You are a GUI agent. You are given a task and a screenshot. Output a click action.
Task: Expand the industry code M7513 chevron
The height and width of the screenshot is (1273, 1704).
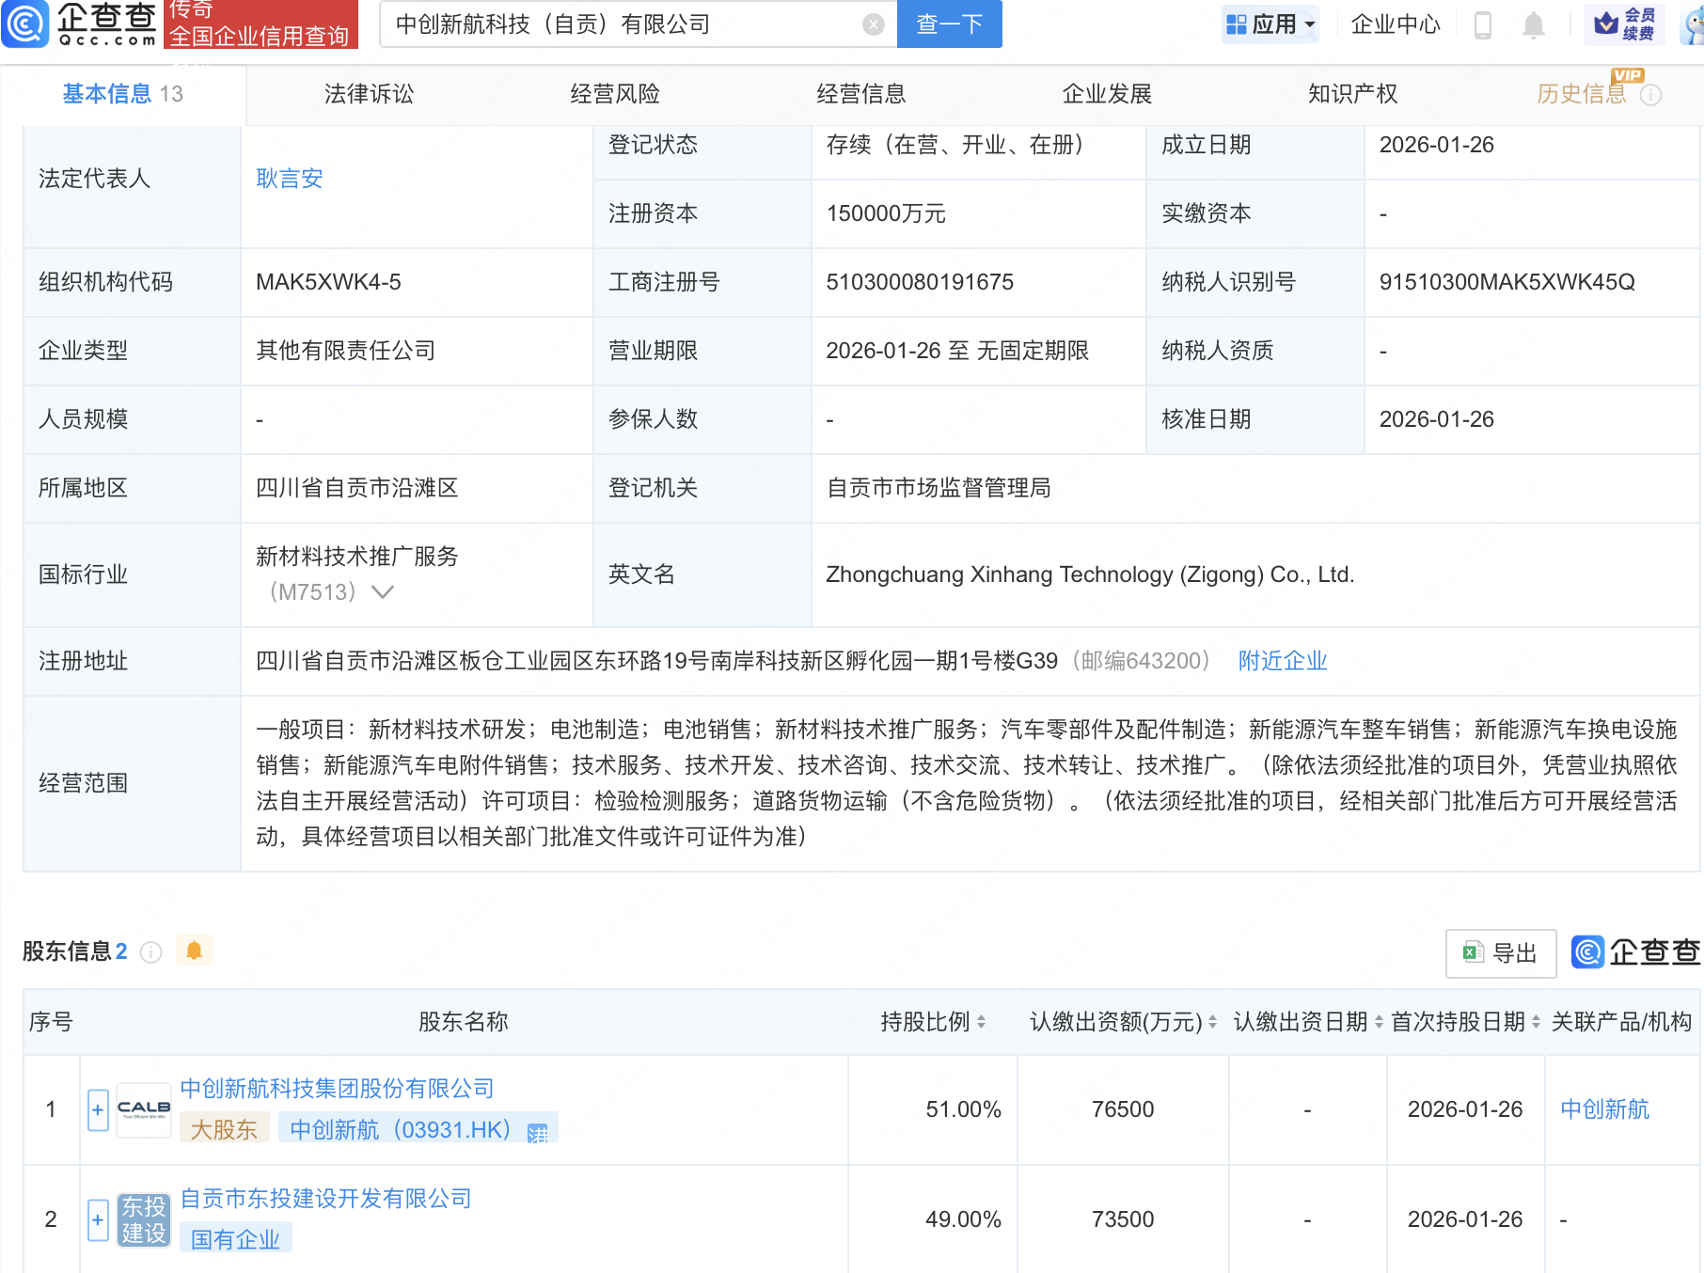(383, 592)
